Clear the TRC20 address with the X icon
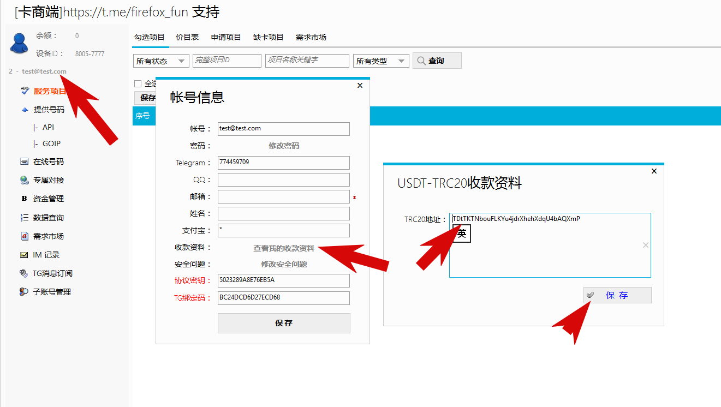The width and height of the screenshot is (721, 407). tap(646, 245)
